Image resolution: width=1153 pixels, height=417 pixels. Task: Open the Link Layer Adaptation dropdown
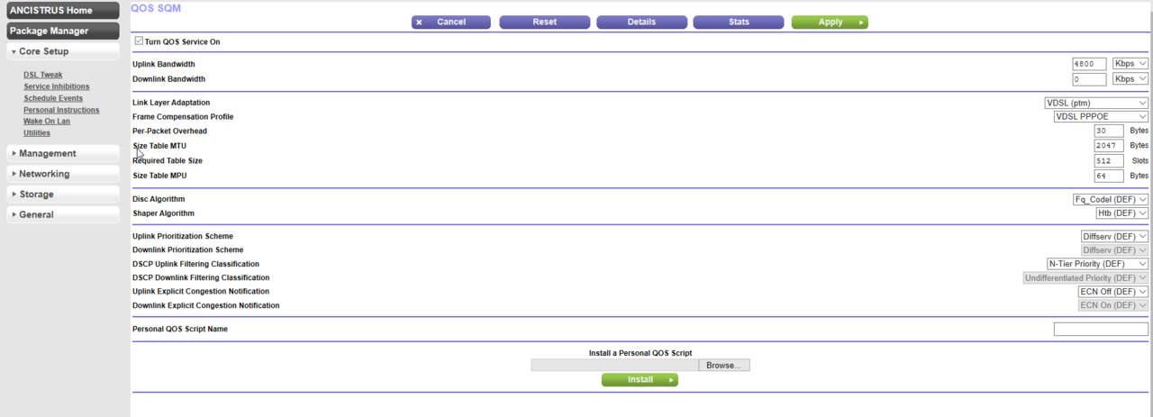tap(1096, 103)
